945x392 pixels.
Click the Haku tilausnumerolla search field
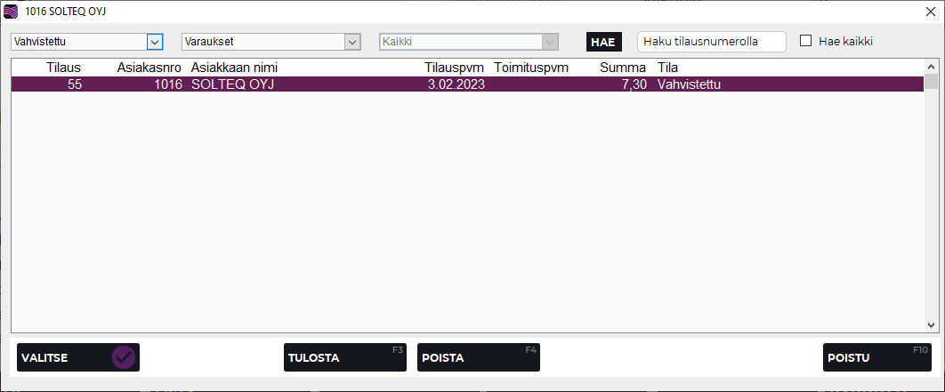(x=711, y=41)
